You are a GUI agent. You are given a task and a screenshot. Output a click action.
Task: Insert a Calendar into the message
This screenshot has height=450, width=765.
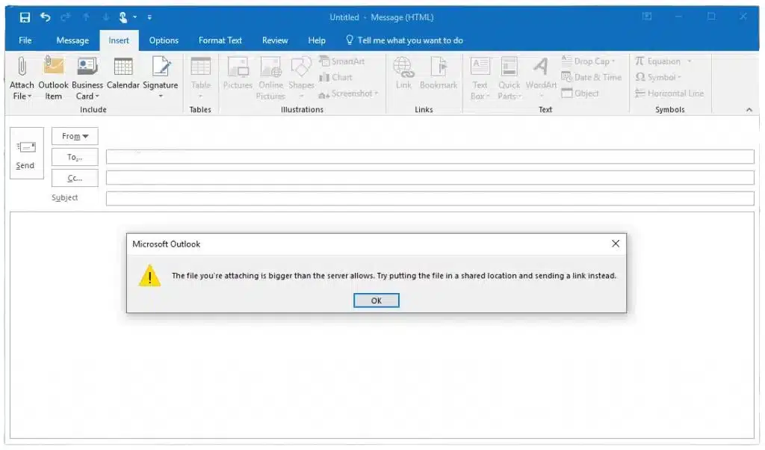click(x=123, y=73)
